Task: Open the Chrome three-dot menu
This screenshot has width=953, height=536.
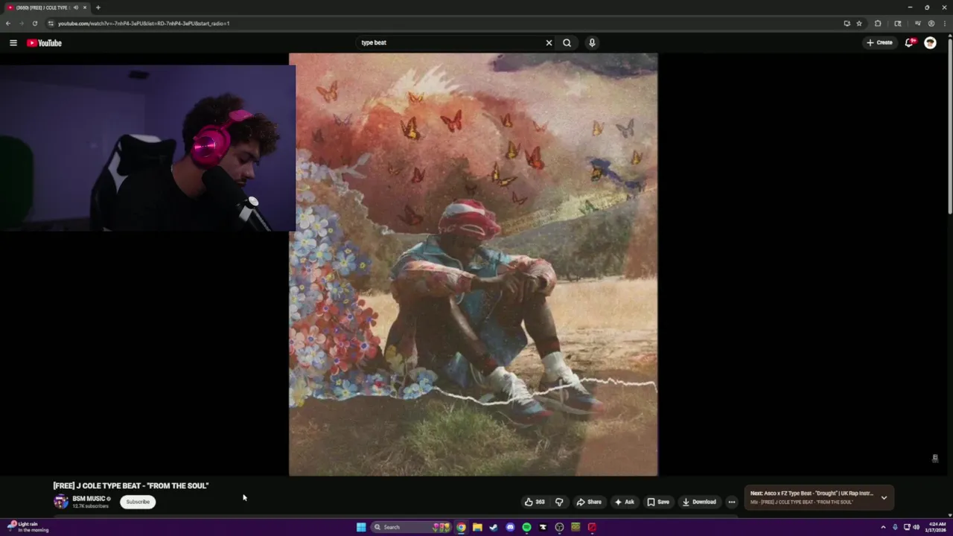Action: coord(943,23)
